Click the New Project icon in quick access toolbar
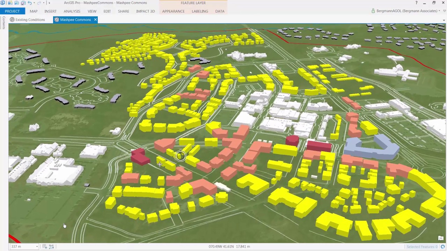447x251 pixels. click(x=10, y=3)
